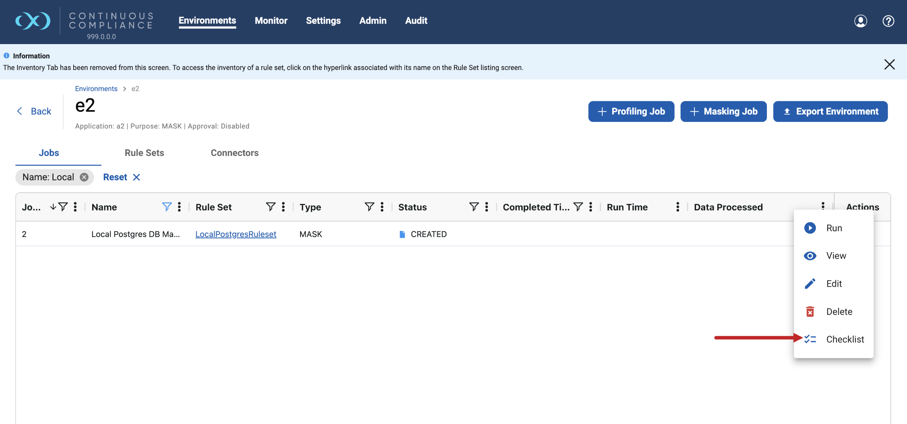Dismiss the Information banner
The image size is (907, 424).
point(890,64)
